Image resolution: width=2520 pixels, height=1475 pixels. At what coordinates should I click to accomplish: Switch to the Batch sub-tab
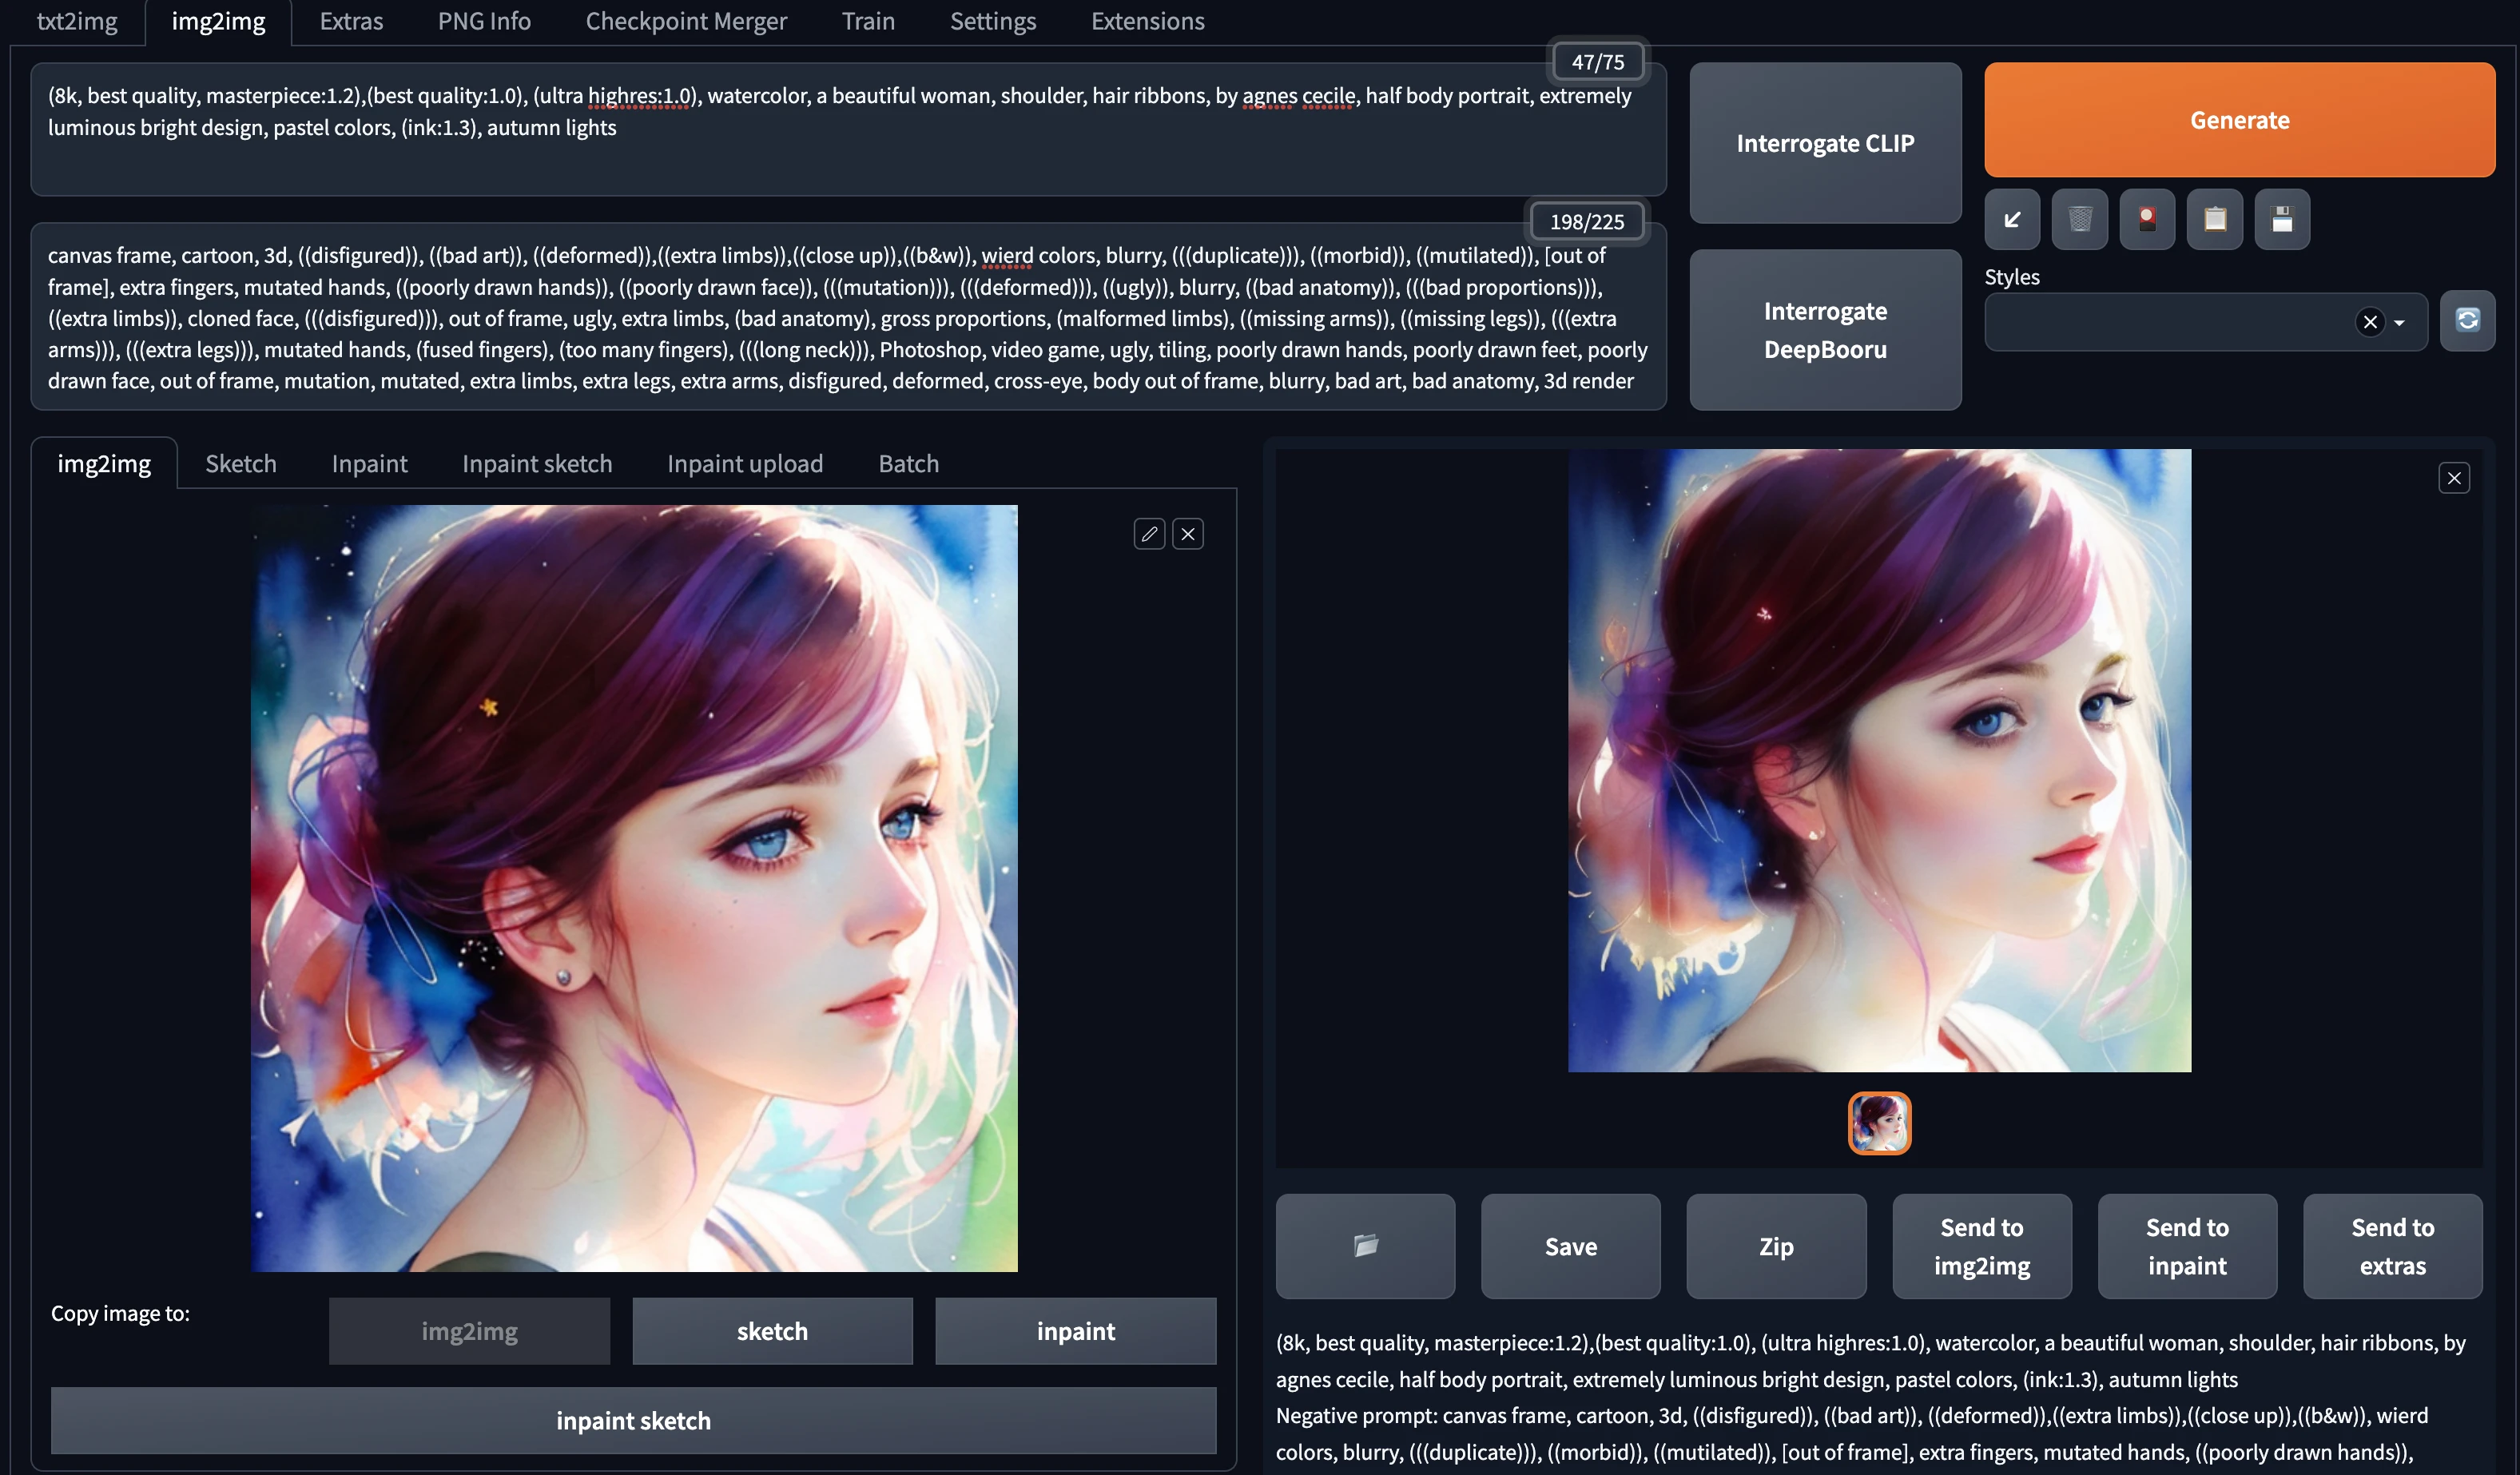tap(909, 464)
